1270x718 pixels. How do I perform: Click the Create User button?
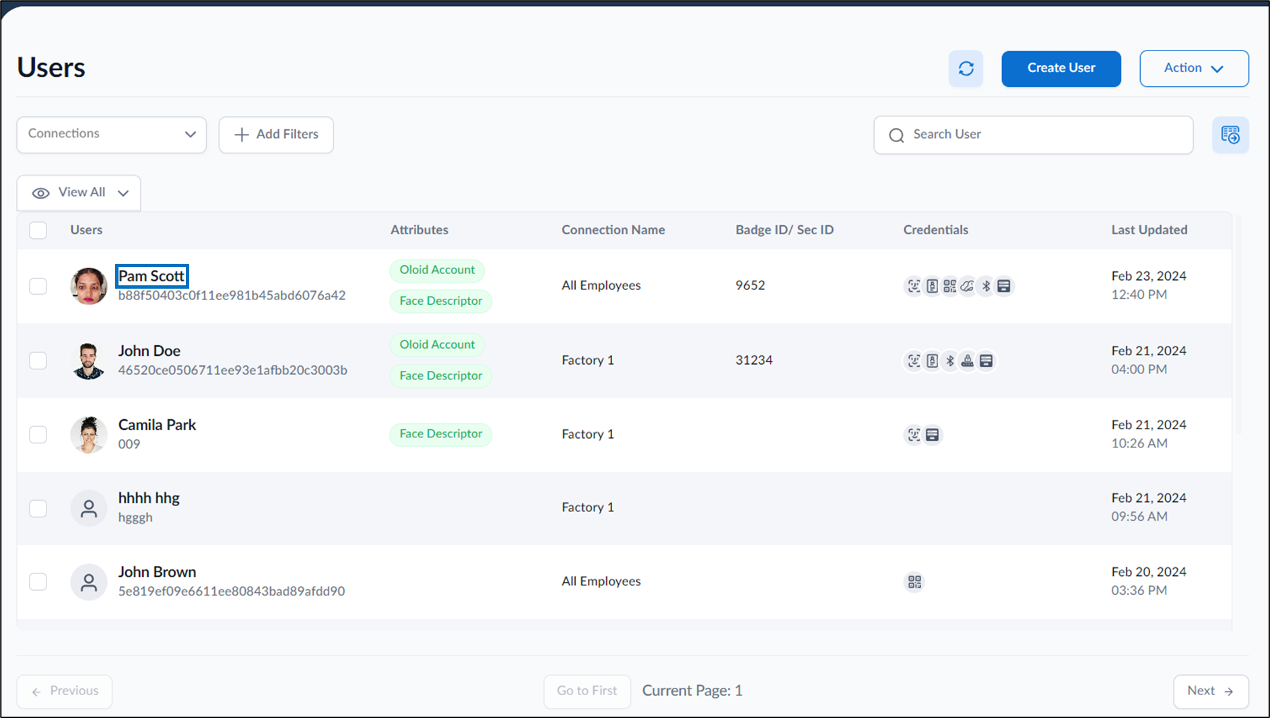1061,69
